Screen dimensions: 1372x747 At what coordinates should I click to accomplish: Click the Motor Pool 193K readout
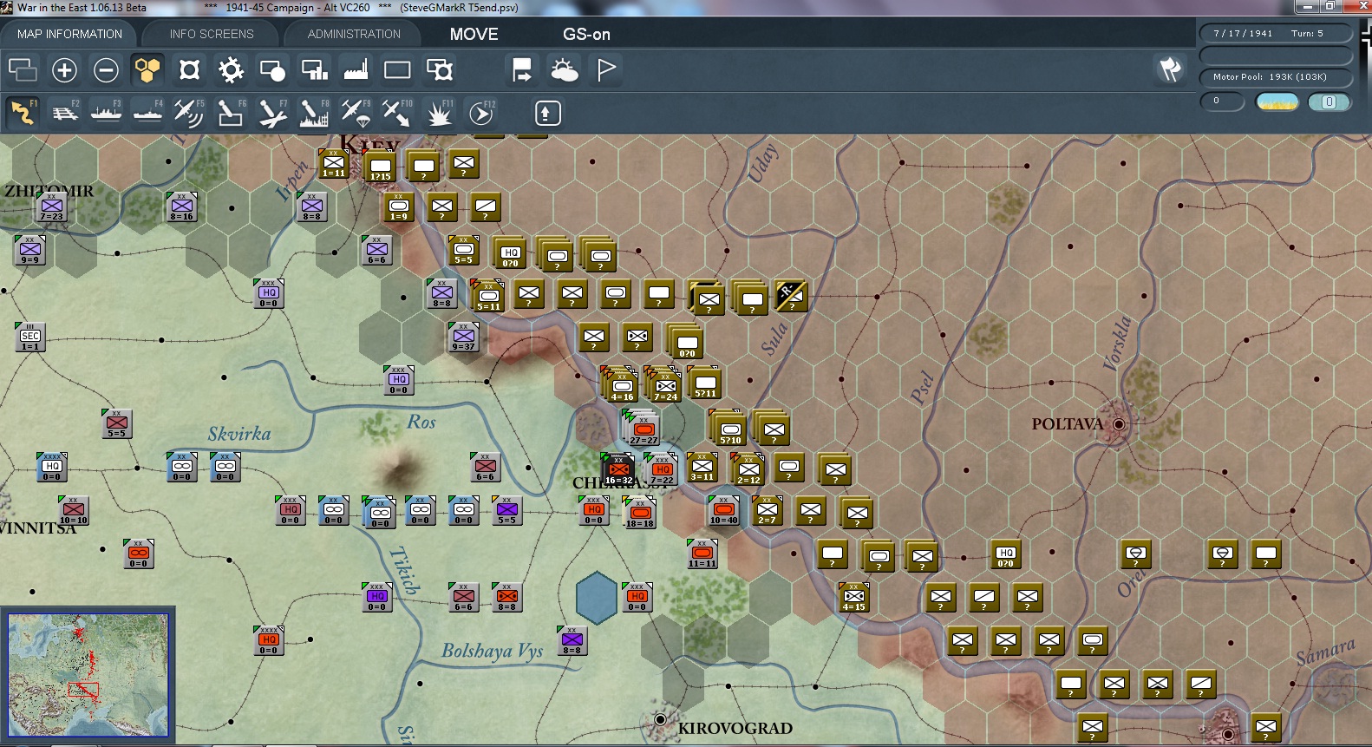pos(1276,77)
